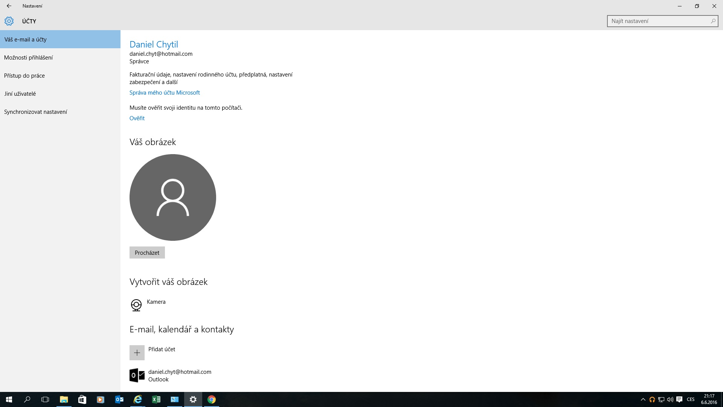Open the Excel icon in the taskbar
Image resolution: width=723 pixels, height=407 pixels.
tap(156, 399)
